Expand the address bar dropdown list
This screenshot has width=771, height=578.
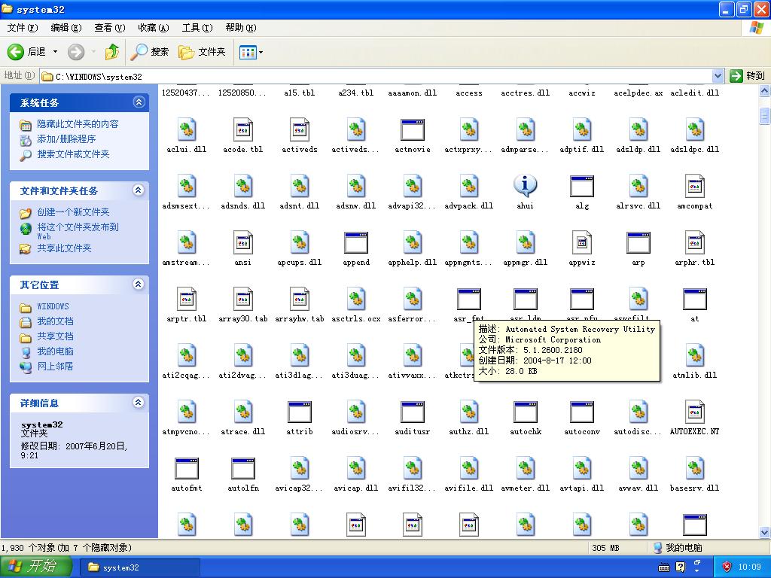[718, 76]
